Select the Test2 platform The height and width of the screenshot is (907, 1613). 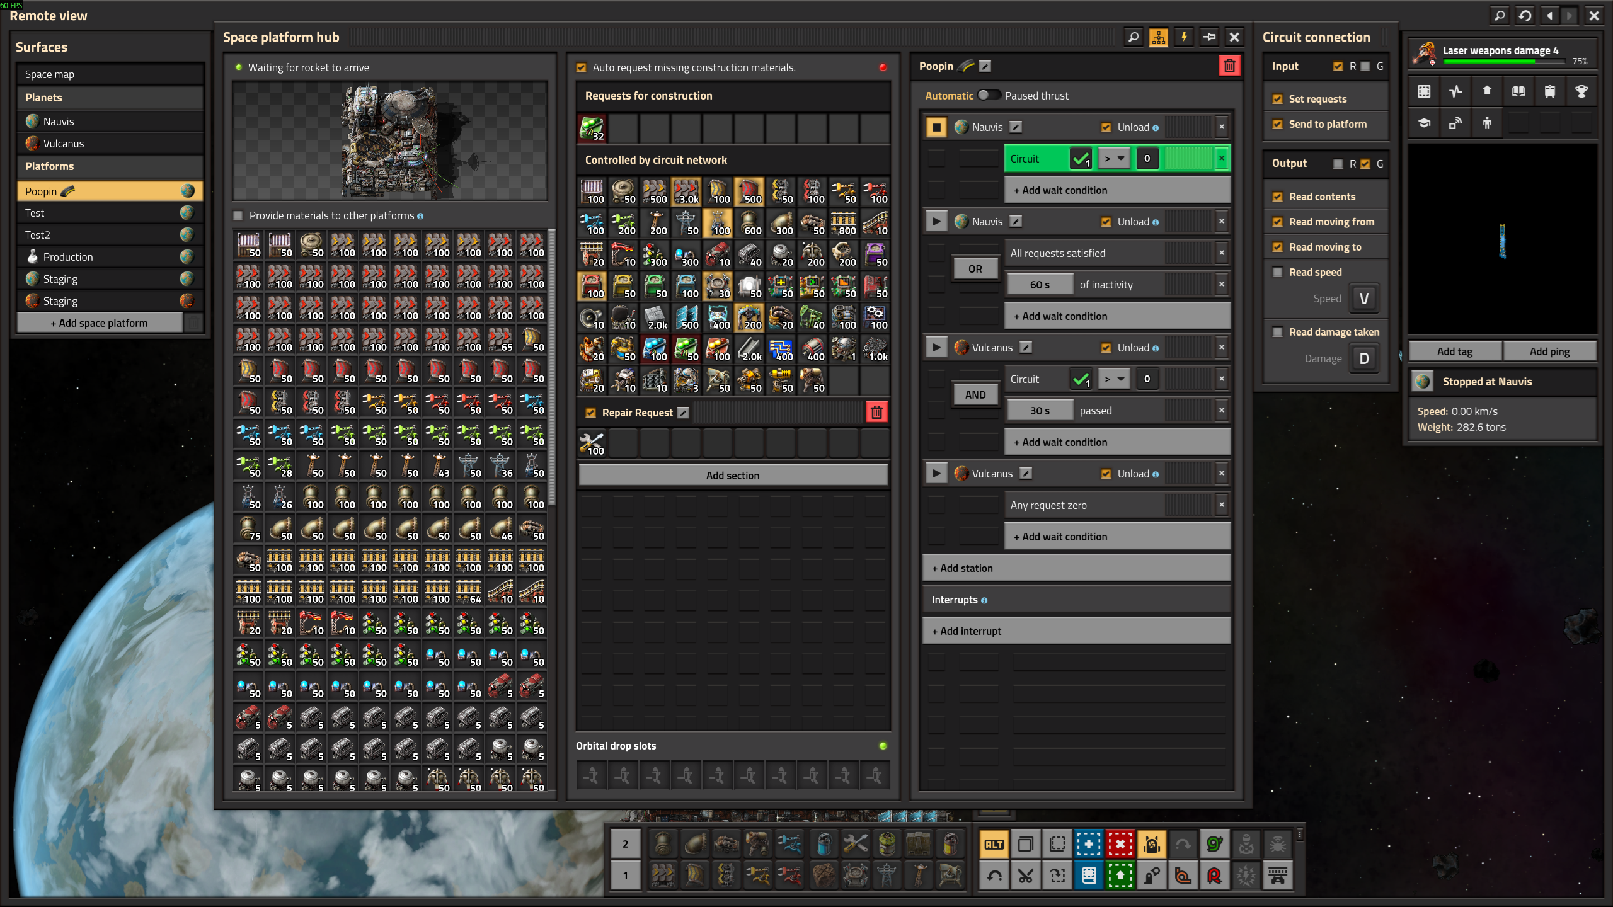110,235
